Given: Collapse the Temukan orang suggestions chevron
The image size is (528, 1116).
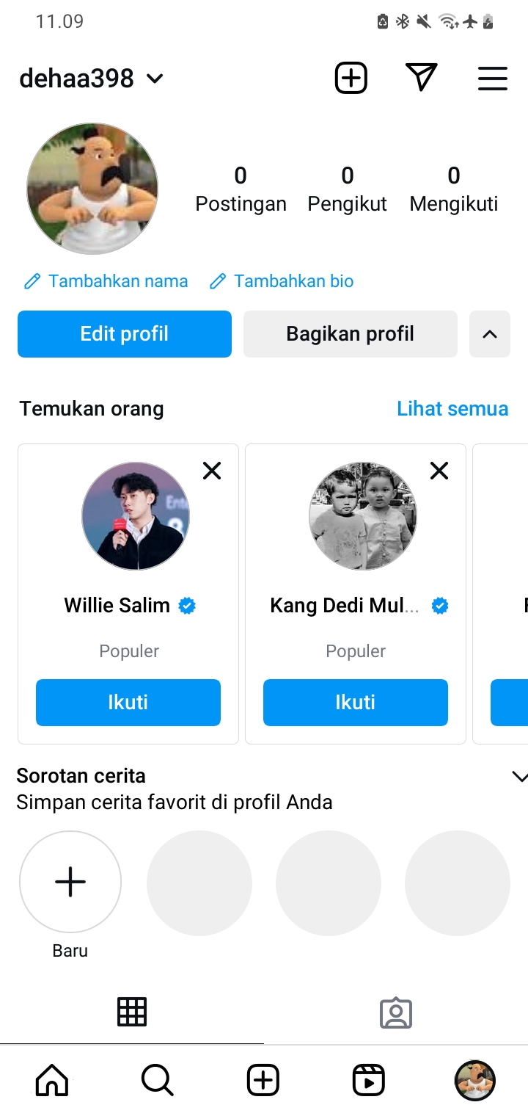Looking at the screenshot, I should [x=489, y=334].
